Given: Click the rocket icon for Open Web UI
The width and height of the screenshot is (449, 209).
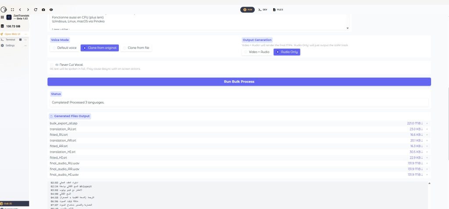Looking at the screenshot, I should (2, 34).
